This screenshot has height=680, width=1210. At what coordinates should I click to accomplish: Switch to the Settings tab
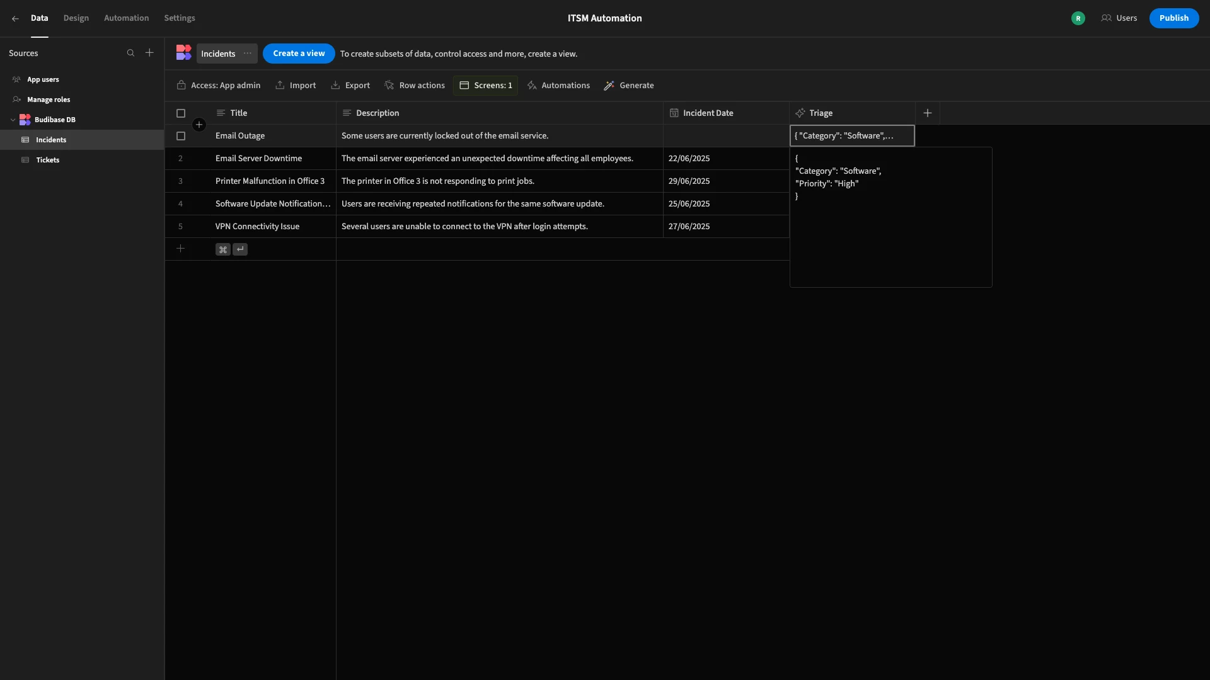click(180, 18)
